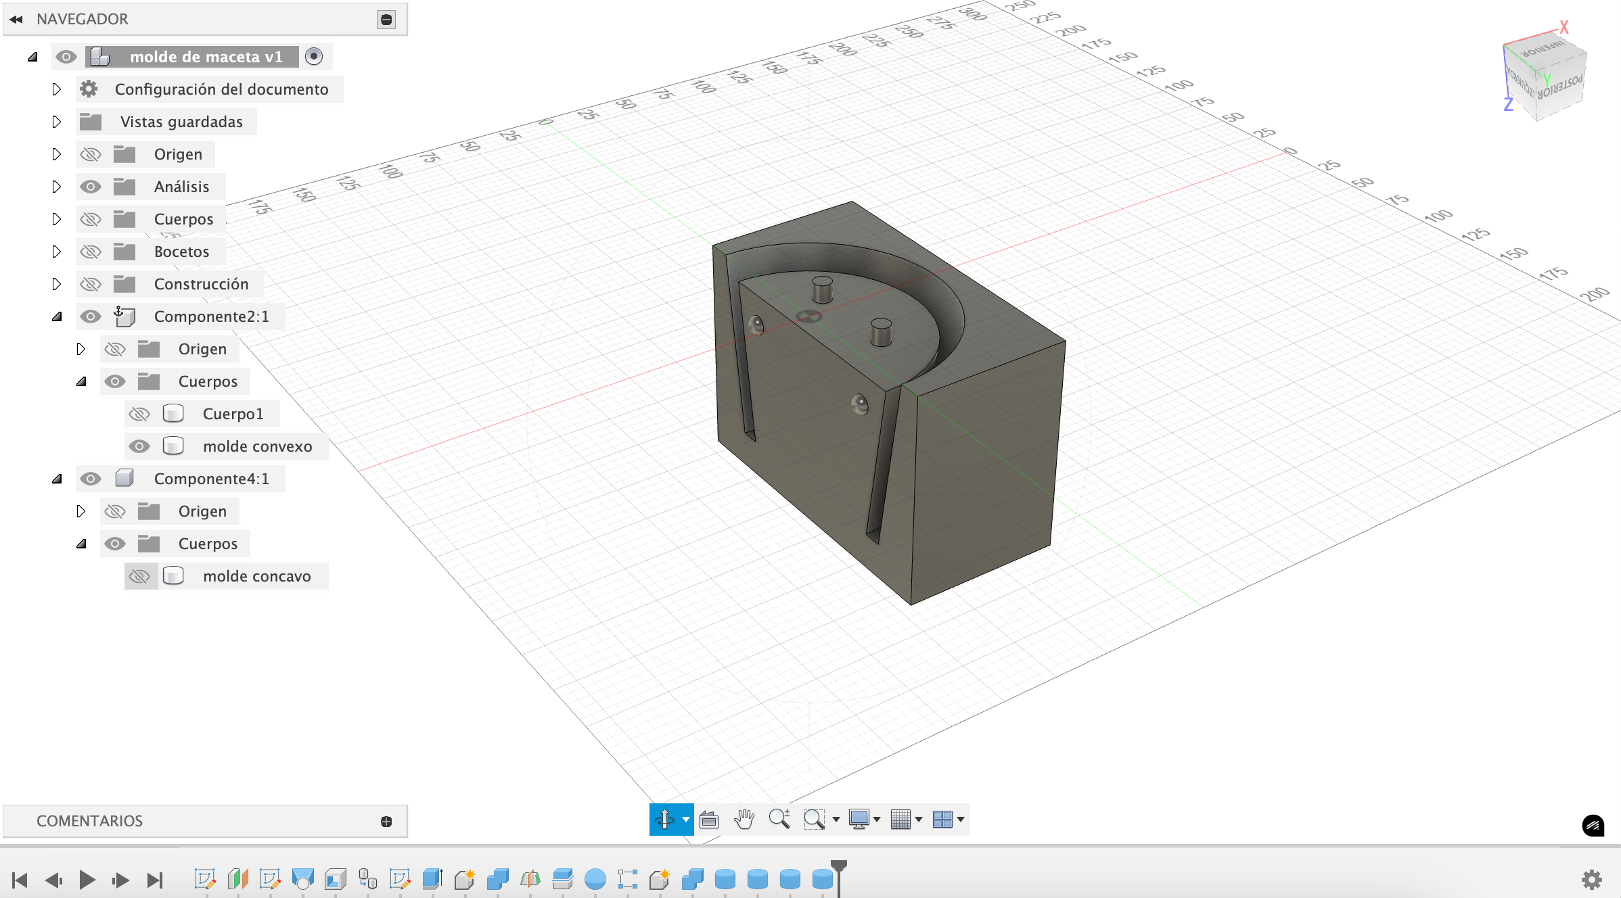The height and width of the screenshot is (898, 1621).
Task: Select the Componente2:1 tree item
Action: [x=211, y=316]
